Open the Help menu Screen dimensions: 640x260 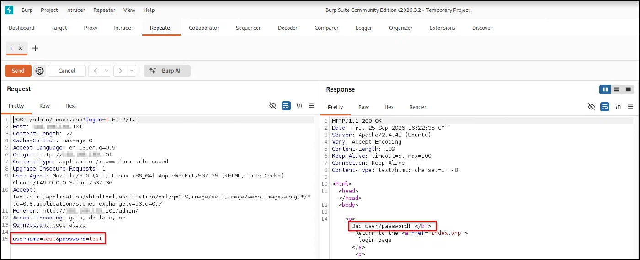149,10
